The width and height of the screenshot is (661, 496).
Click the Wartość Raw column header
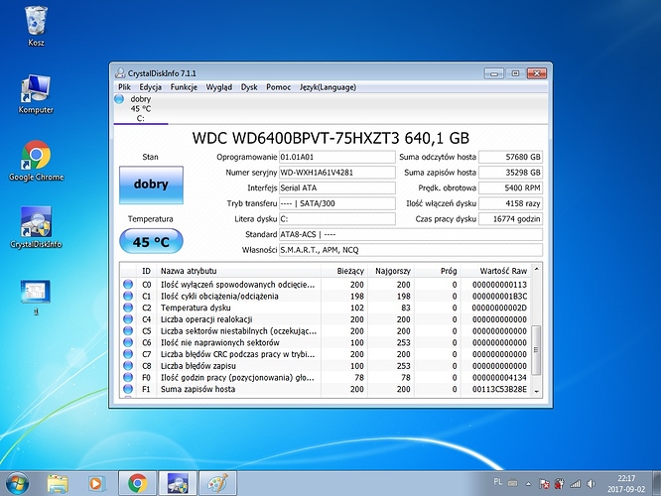tap(496, 271)
